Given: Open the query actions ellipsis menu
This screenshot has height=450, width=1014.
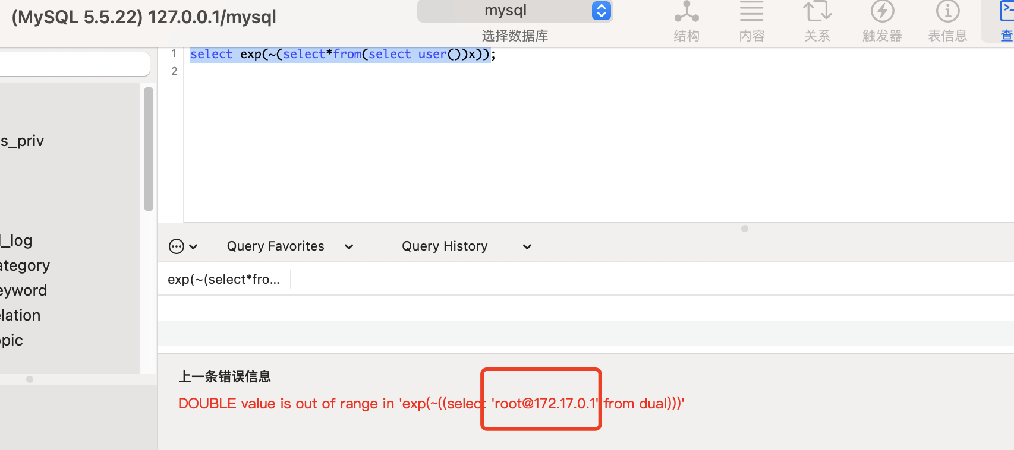Looking at the screenshot, I should tap(183, 246).
